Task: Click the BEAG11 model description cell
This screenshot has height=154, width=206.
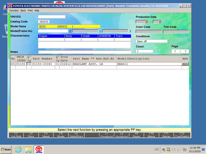Action: click(x=149, y=64)
